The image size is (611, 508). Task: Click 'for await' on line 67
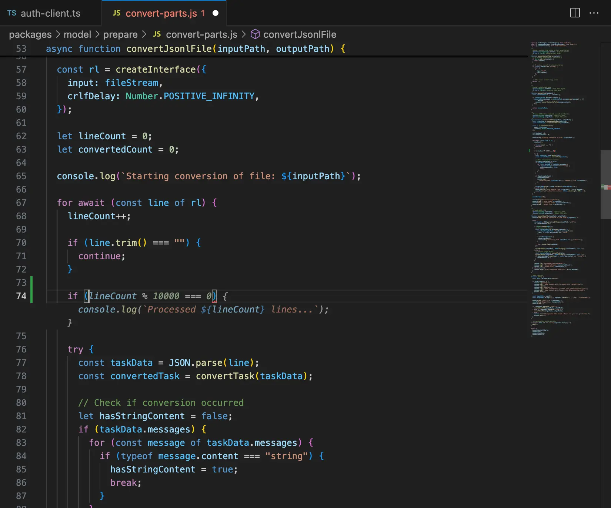pyautogui.click(x=81, y=203)
